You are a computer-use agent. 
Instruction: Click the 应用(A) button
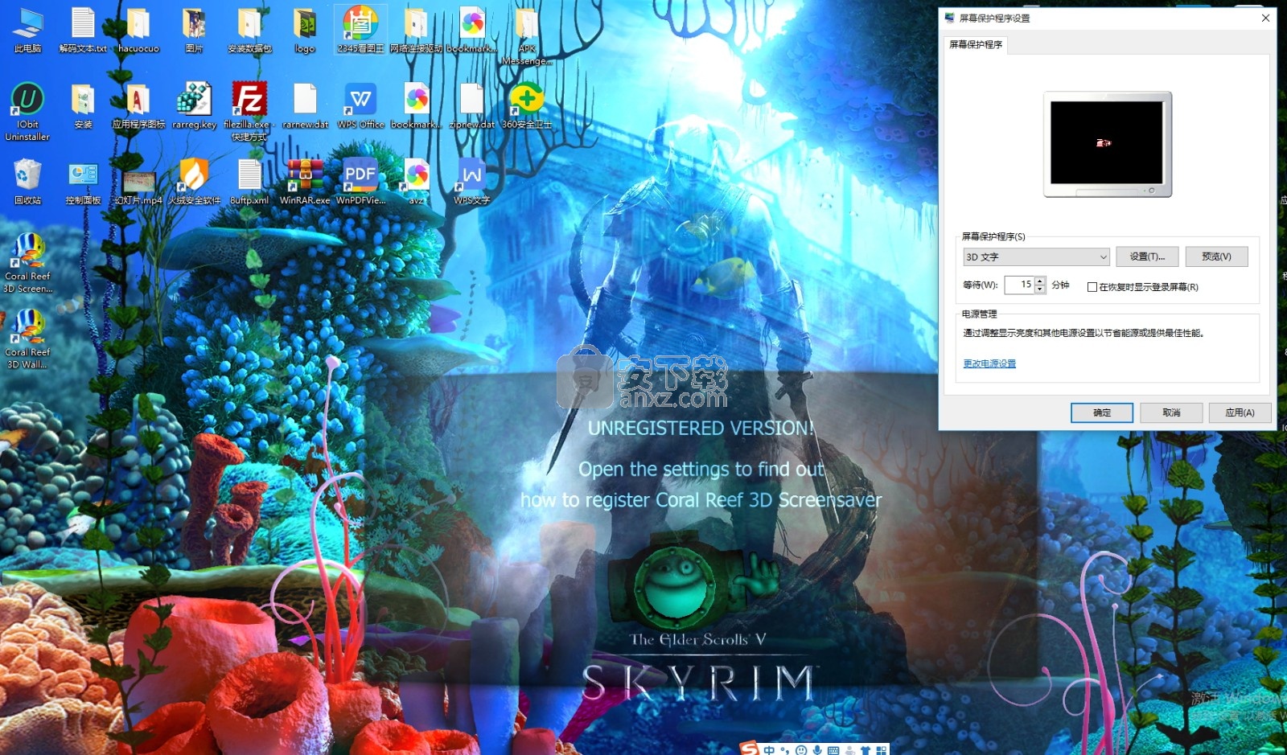pos(1240,412)
